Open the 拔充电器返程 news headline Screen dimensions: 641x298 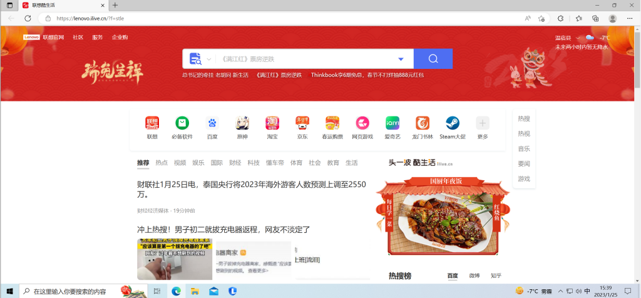pos(223,230)
